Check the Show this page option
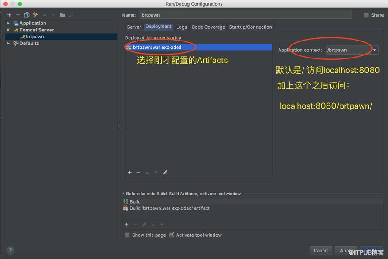The image size is (388, 259). point(127,235)
